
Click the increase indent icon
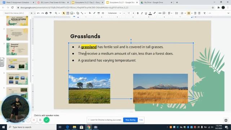(199, 13)
